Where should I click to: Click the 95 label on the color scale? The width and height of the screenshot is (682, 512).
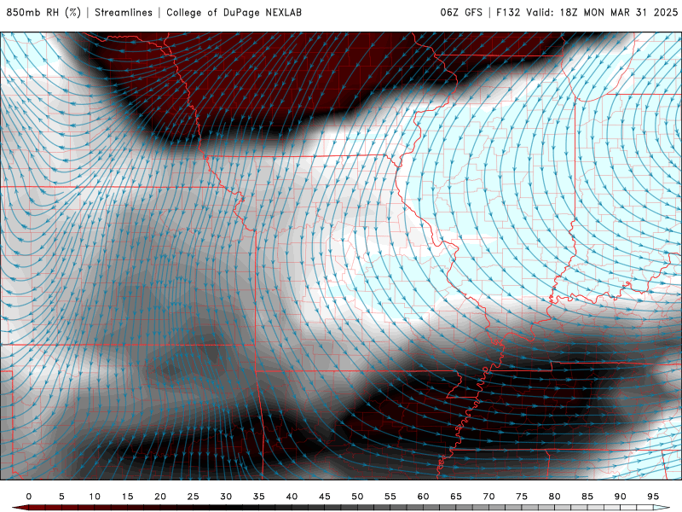[x=653, y=497]
